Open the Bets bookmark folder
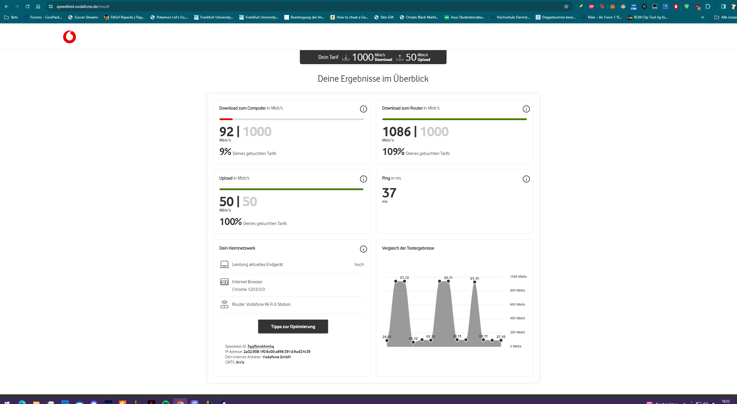737x404 pixels. (x=11, y=17)
